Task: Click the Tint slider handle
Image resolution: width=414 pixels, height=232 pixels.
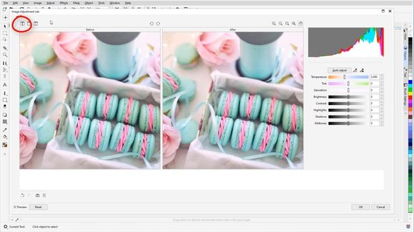Action: (x=348, y=83)
